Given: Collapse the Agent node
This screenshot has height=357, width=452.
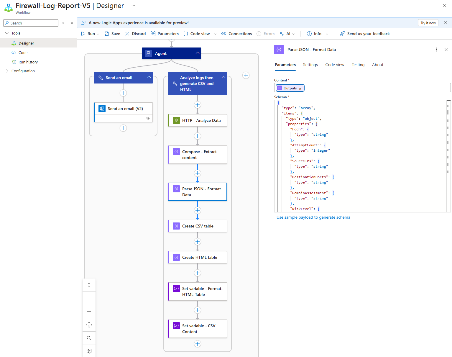Looking at the screenshot, I should coord(197,53).
